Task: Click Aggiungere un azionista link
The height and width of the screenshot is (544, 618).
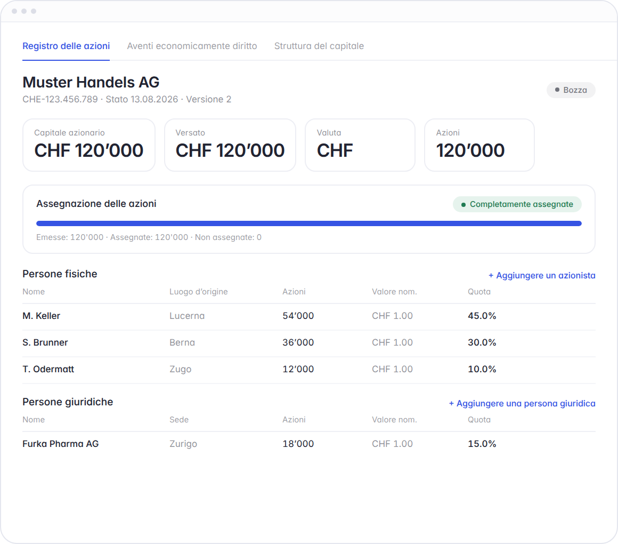Action: tap(542, 275)
